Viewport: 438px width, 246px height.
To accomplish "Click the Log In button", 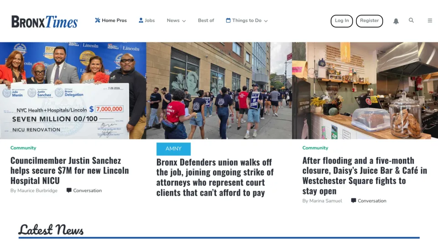I will 342,21.
